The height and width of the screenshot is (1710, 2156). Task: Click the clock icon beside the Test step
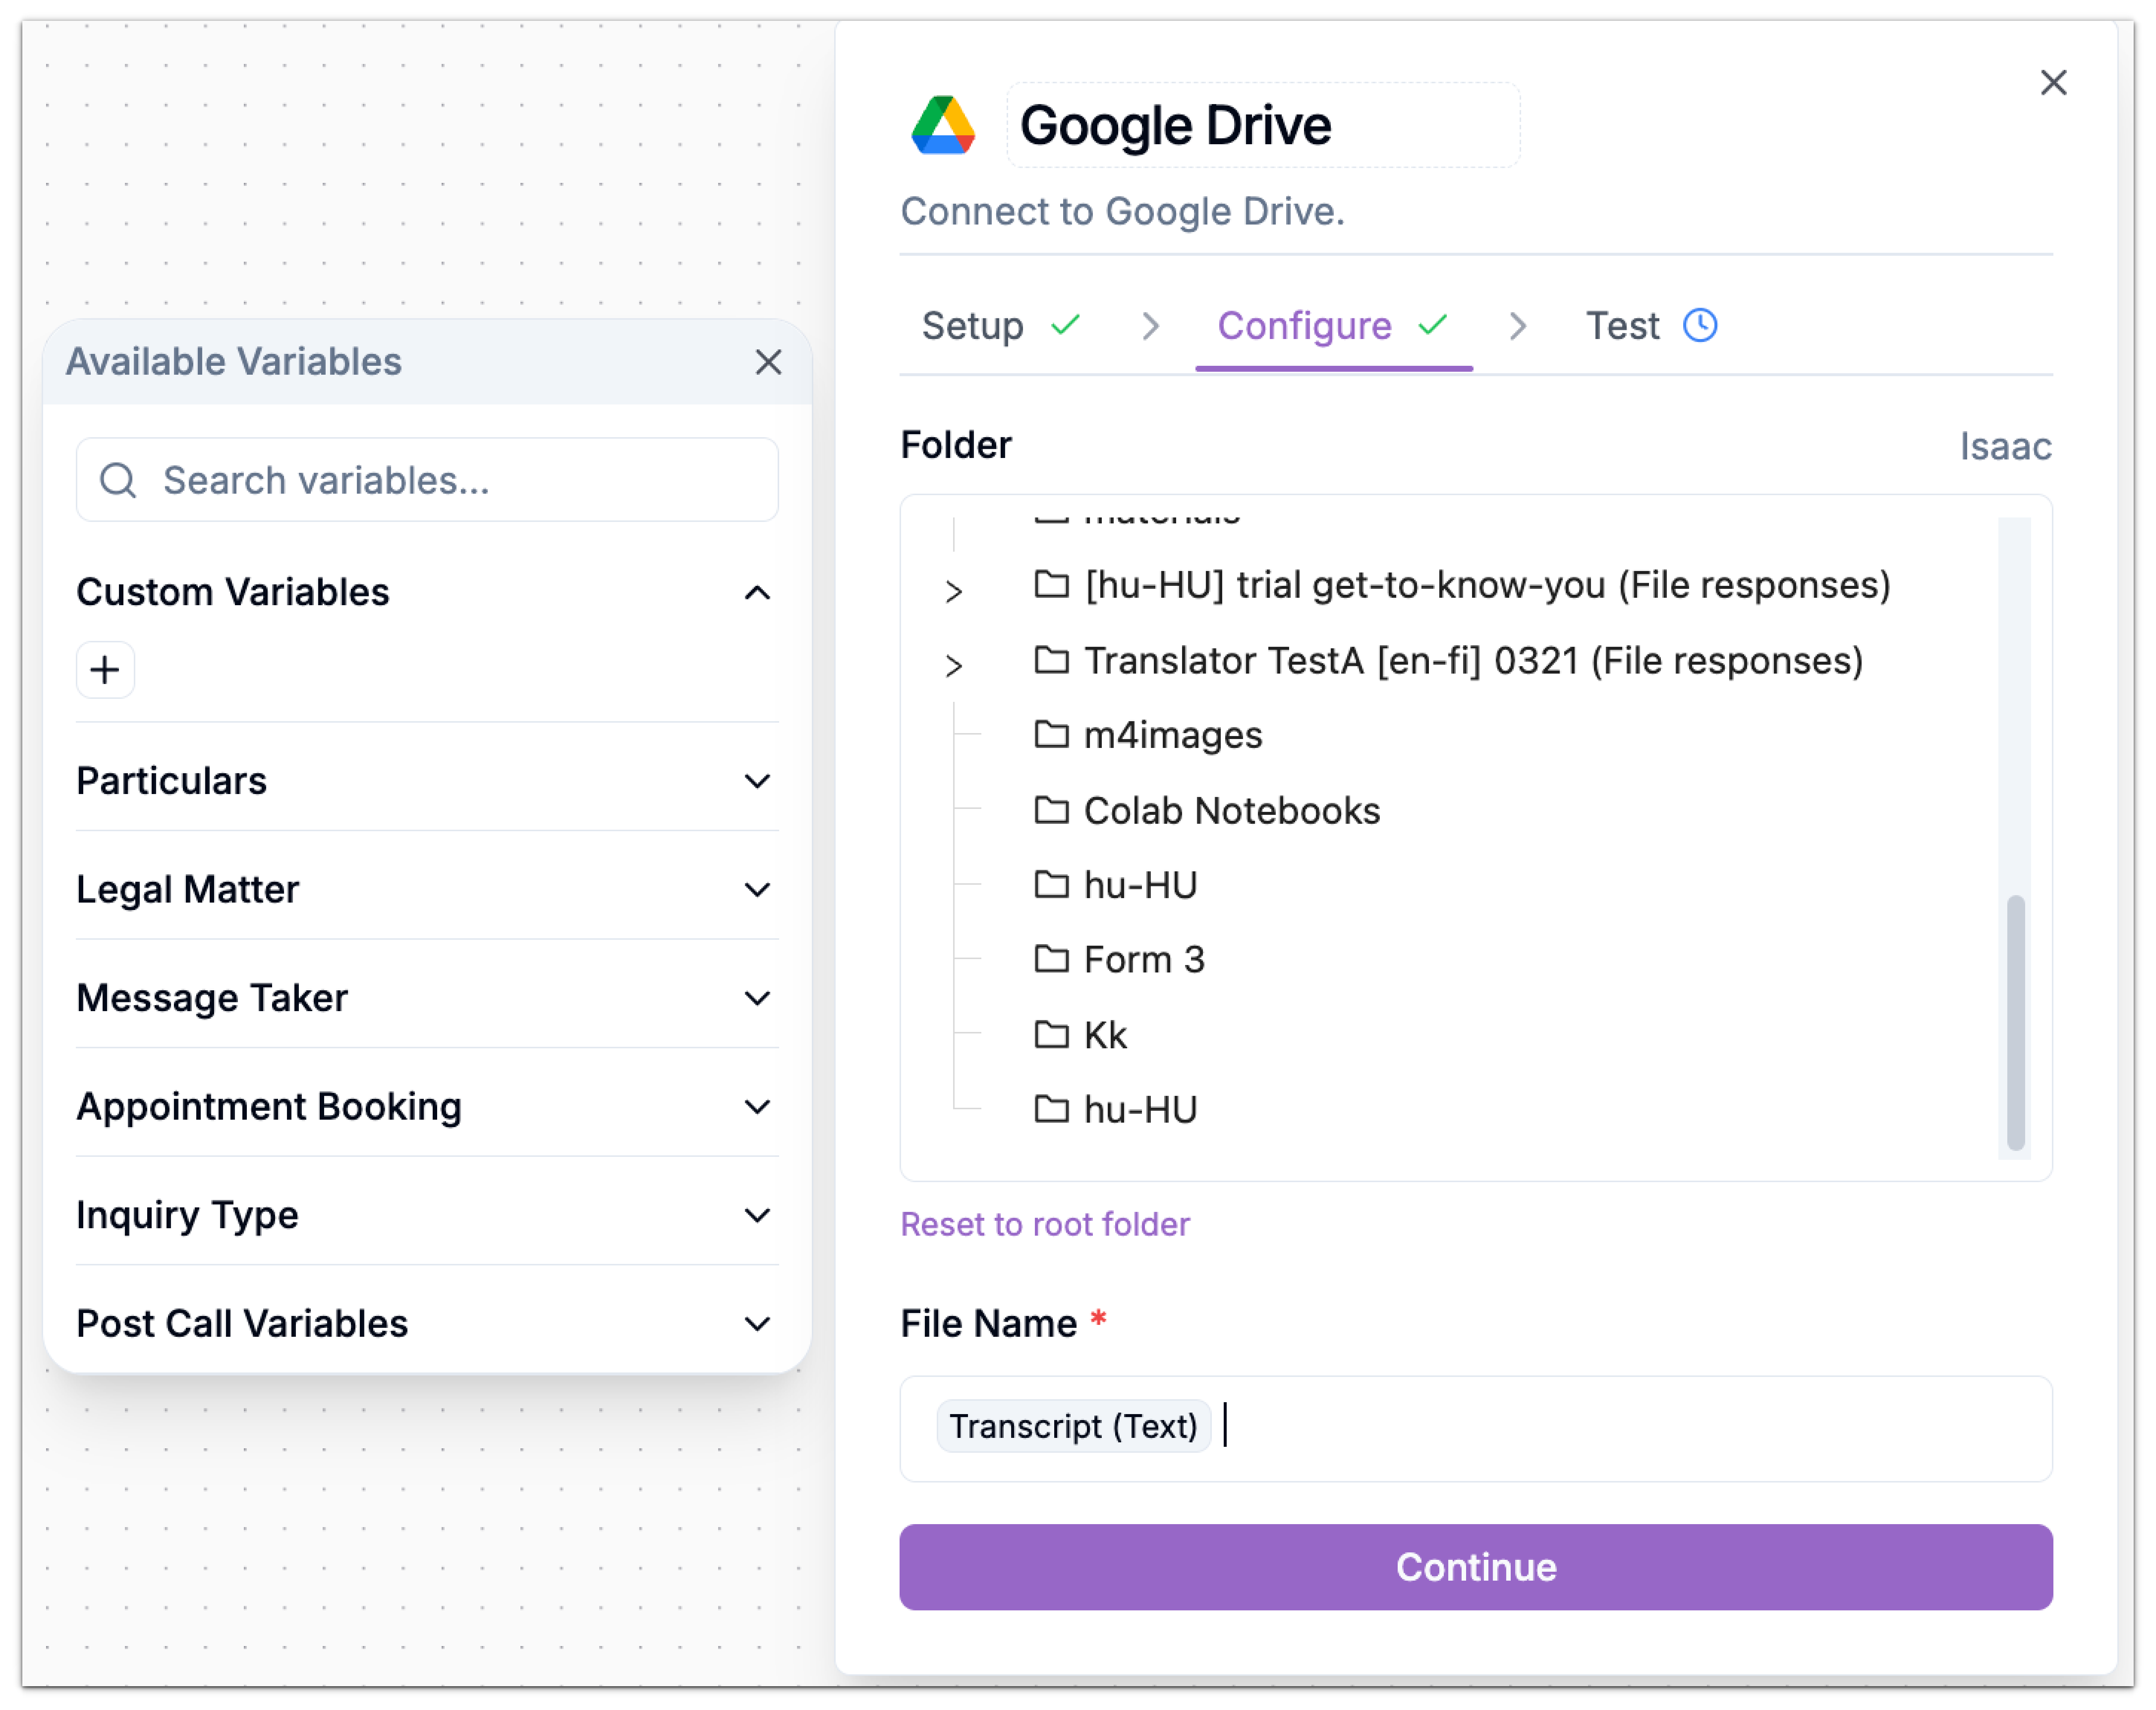(1701, 325)
